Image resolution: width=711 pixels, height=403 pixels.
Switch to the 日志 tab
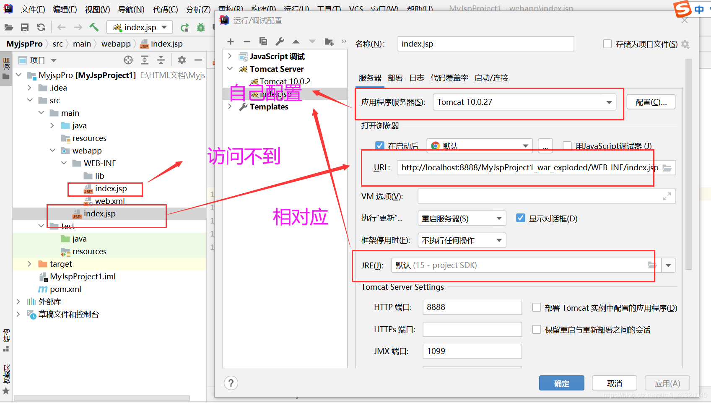tap(417, 78)
